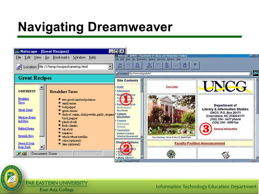
Task: Click the scroll down arrow in Site Contents frame
Action: (142, 137)
